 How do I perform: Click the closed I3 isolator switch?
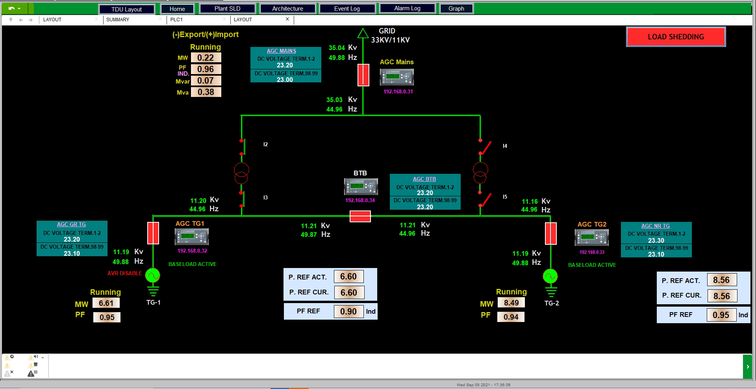point(242,199)
